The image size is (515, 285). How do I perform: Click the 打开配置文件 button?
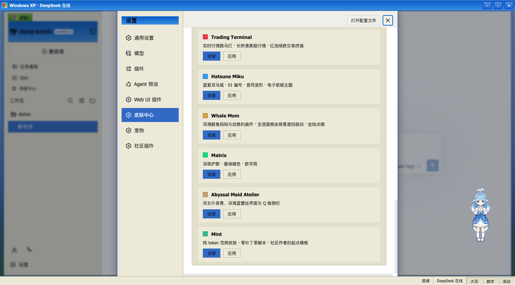[364, 20]
